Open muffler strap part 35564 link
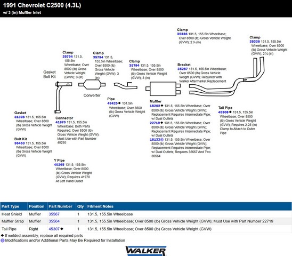 click(x=54, y=221)
